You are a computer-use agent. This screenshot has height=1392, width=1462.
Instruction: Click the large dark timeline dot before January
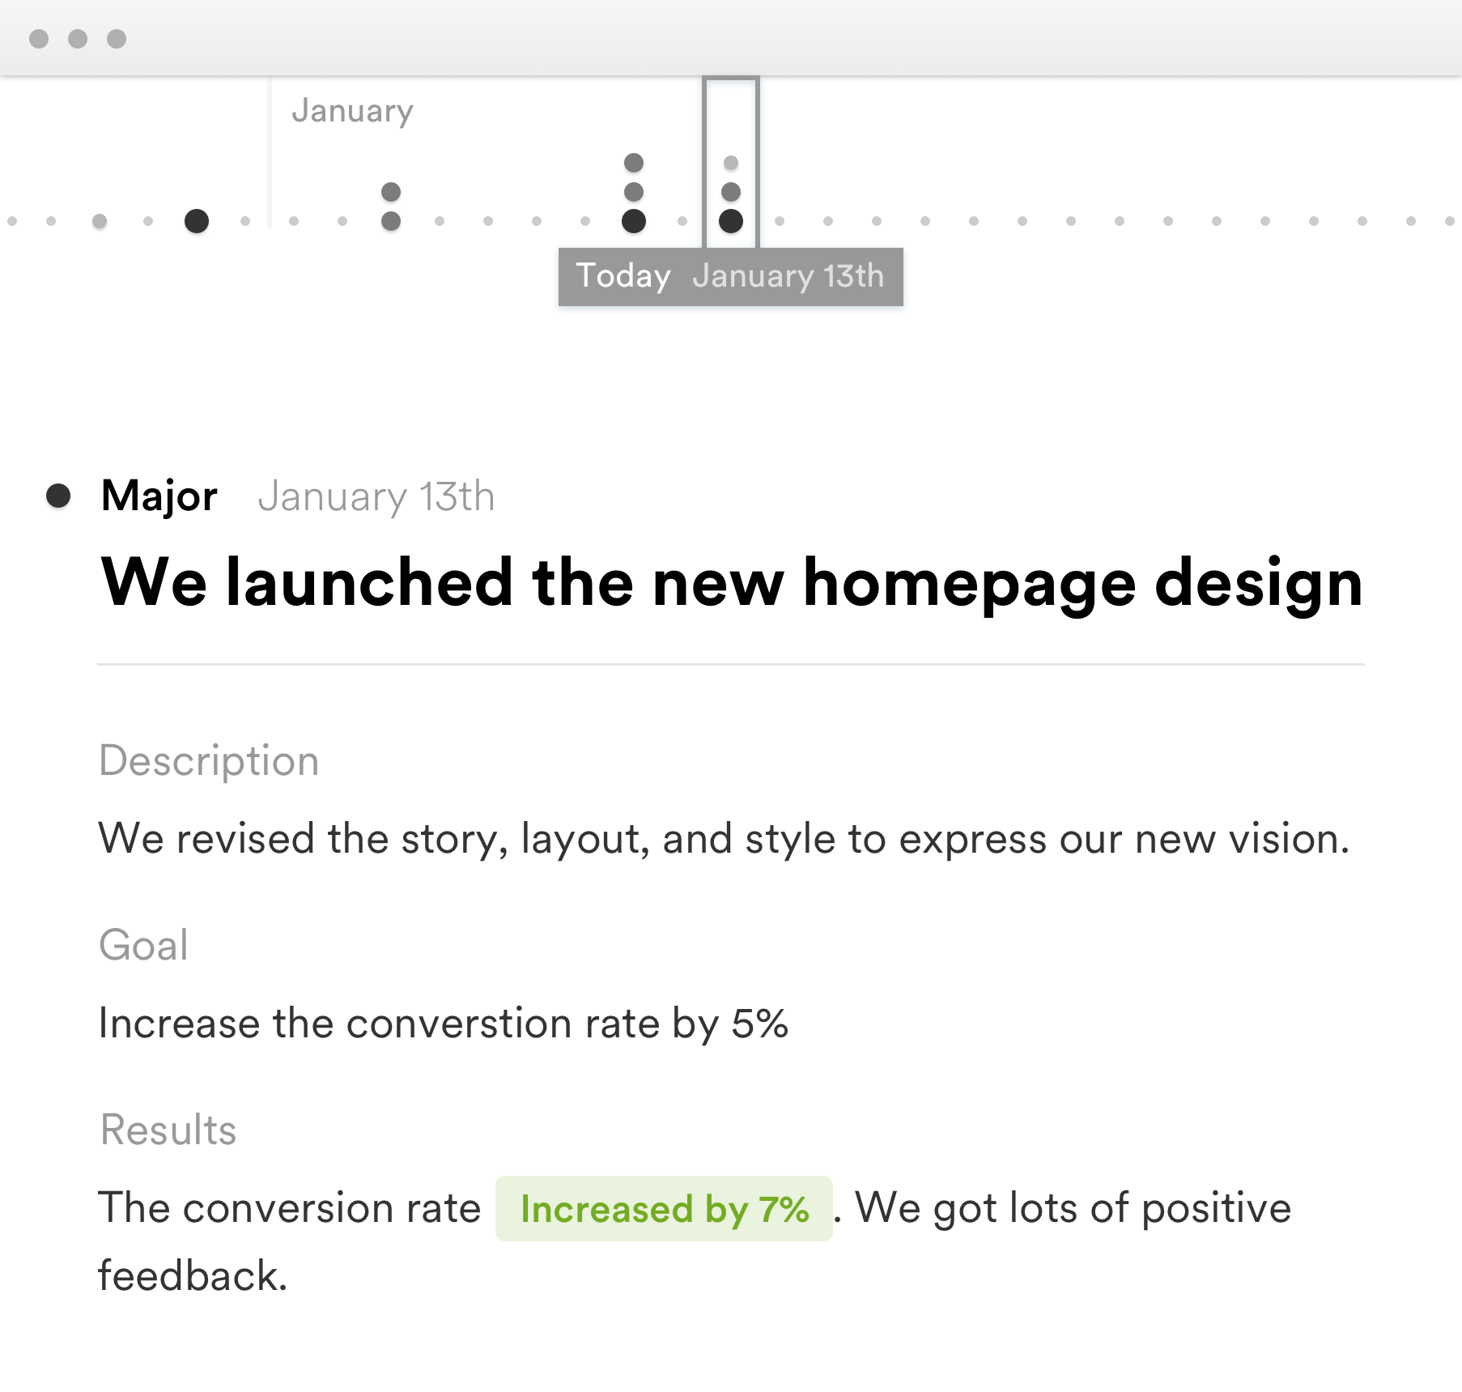(197, 221)
